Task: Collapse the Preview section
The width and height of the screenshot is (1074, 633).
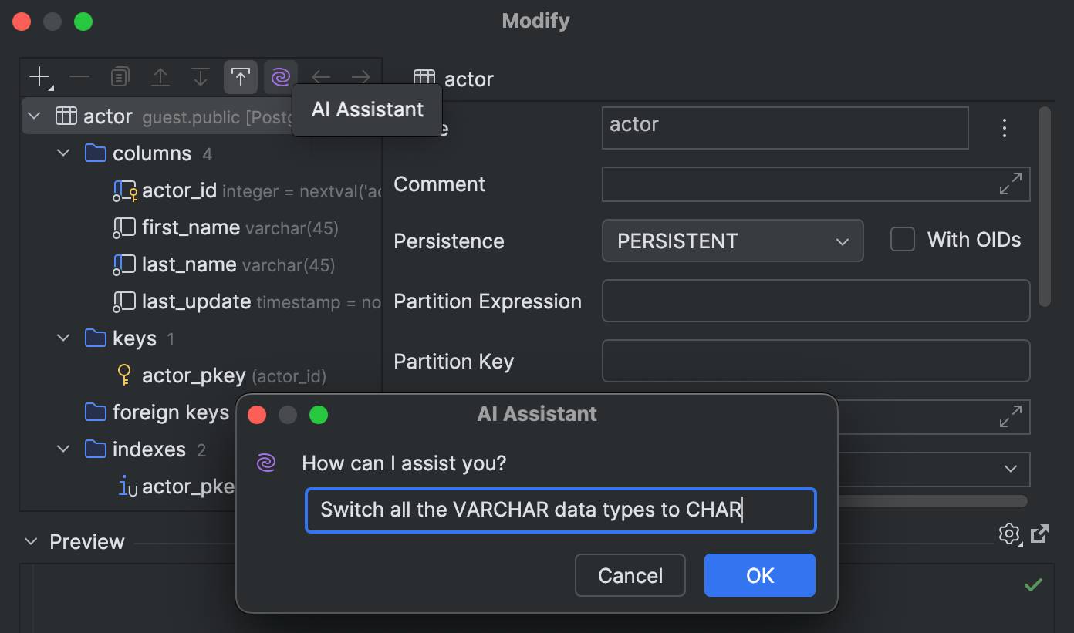Action: tap(31, 541)
